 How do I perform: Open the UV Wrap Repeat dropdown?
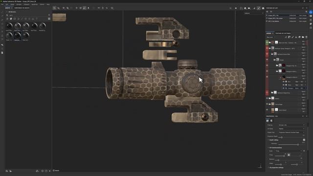click(291, 129)
